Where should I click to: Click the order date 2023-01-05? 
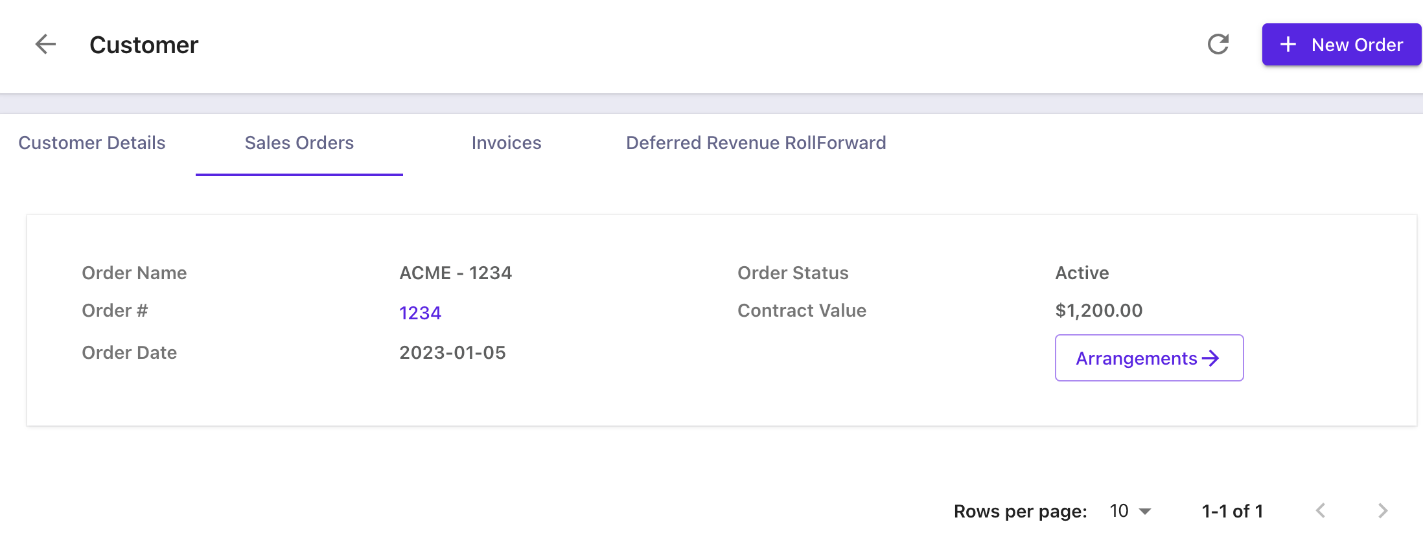coord(452,353)
